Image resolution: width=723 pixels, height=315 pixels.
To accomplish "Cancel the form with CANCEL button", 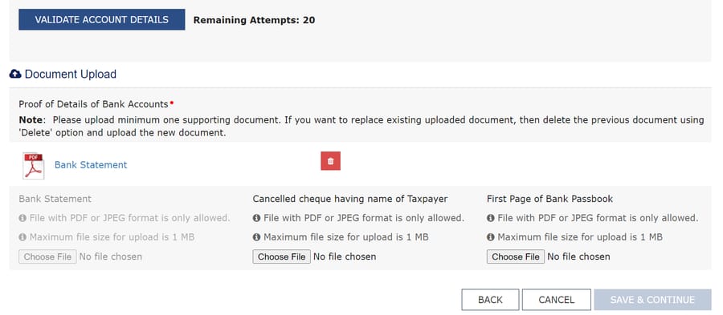I will point(557,300).
